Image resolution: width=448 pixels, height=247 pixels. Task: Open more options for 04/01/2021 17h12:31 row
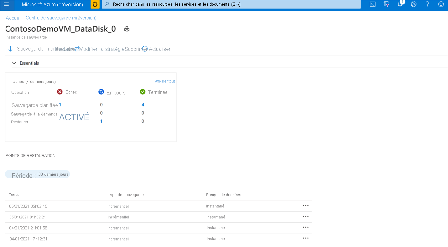tap(306, 238)
